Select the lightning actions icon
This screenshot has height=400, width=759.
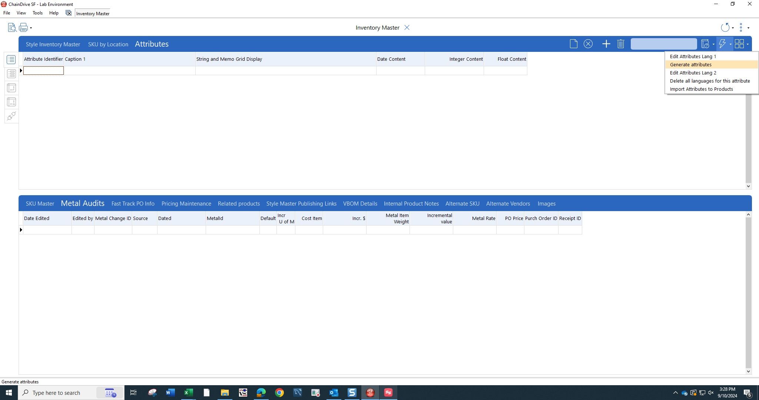click(x=722, y=44)
